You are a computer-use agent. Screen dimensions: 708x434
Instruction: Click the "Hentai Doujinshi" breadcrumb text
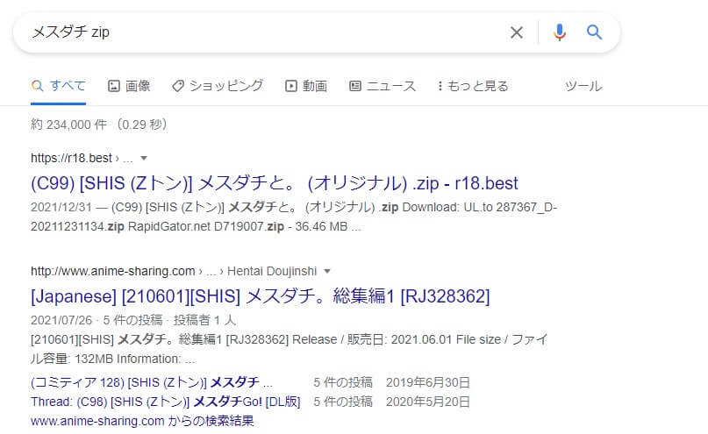coord(272,271)
